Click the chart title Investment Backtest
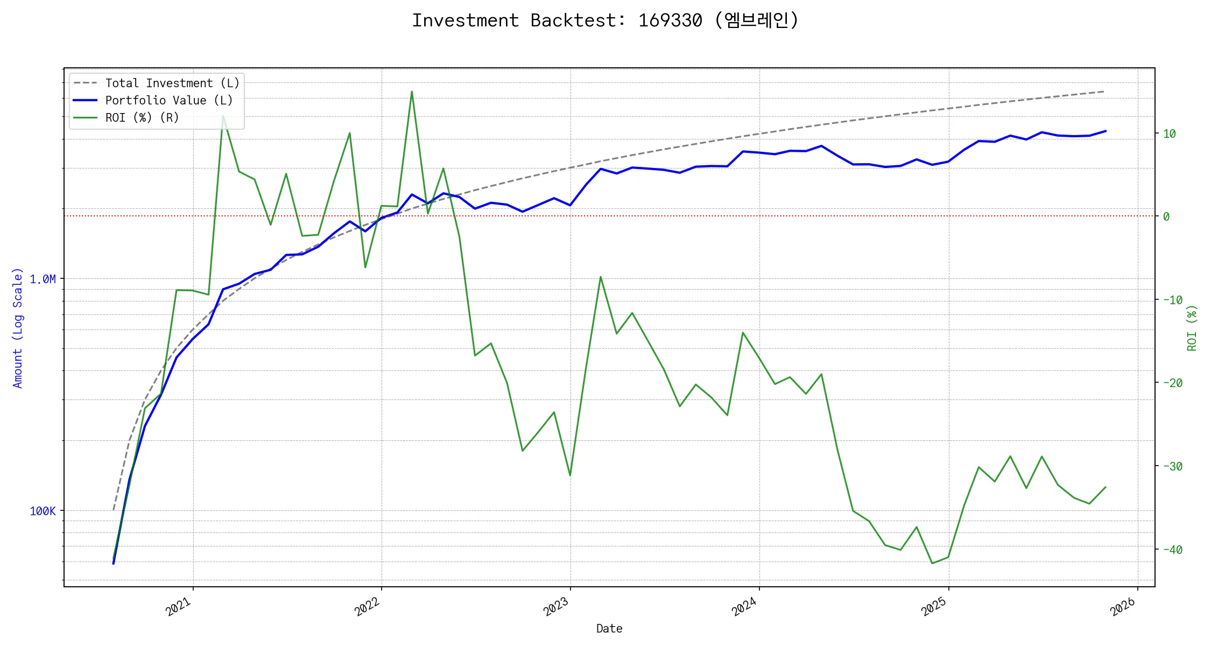 pyautogui.click(x=605, y=20)
